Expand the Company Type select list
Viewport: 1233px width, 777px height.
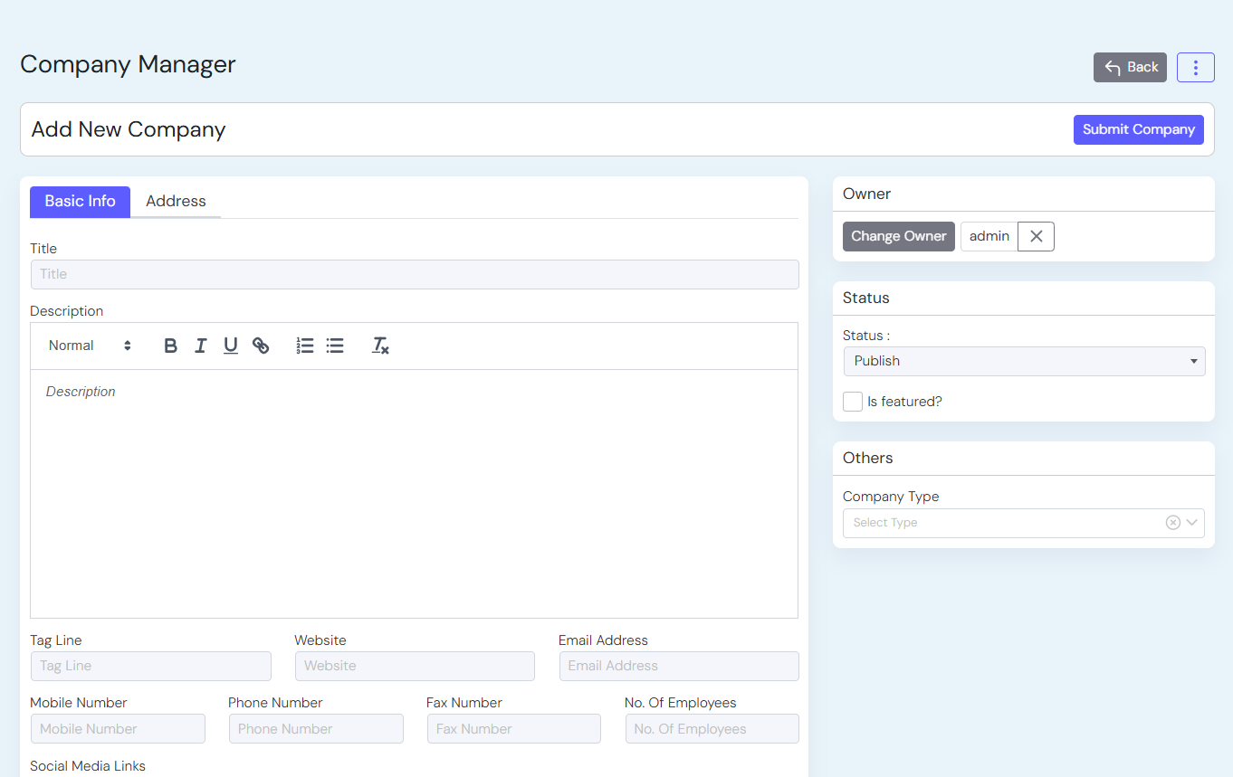tap(1192, 522)
